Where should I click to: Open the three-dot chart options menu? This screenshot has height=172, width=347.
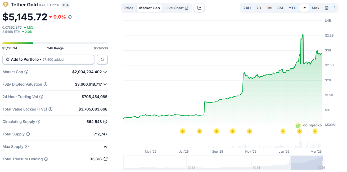coord(334,8)
